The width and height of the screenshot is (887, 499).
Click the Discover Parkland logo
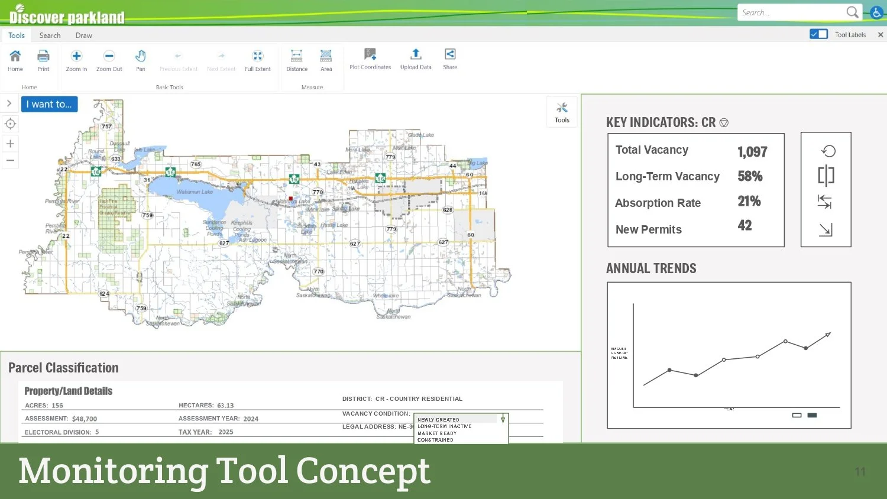click(67, 15)
